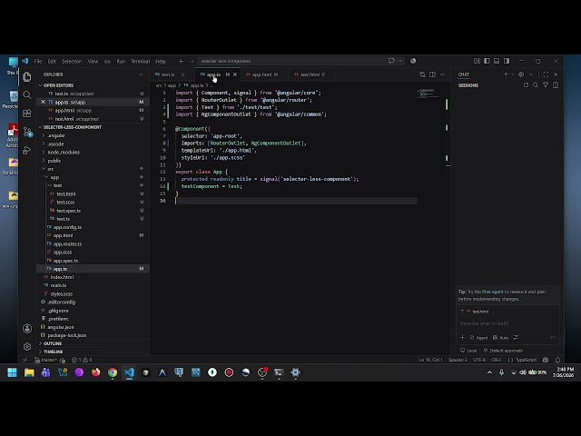Switch to the app.html editor tab
581x436 pixels.
click(262, 74)
